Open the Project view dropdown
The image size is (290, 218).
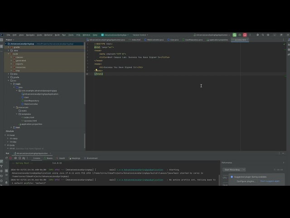coord(10,40)
